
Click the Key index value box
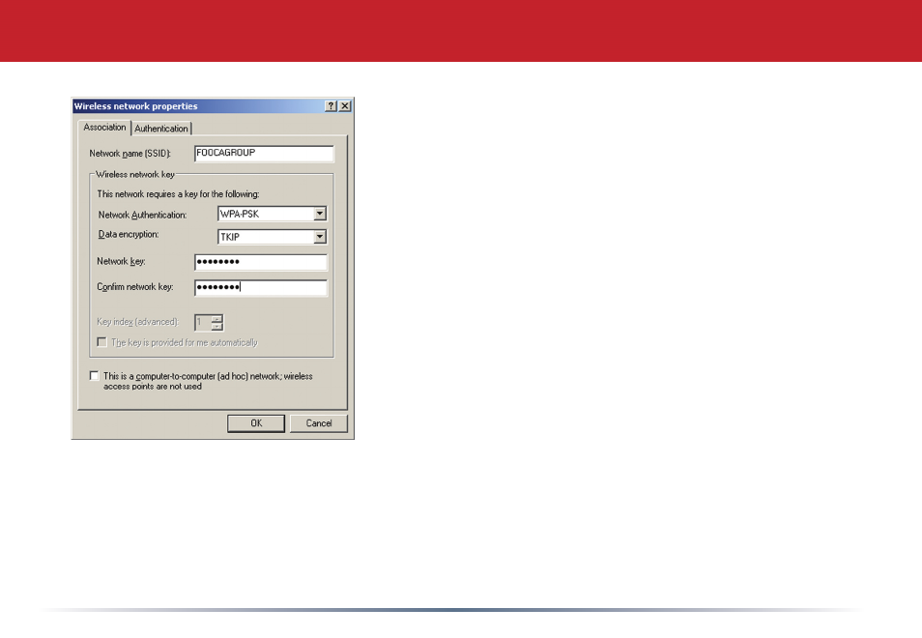pos(203,322)
